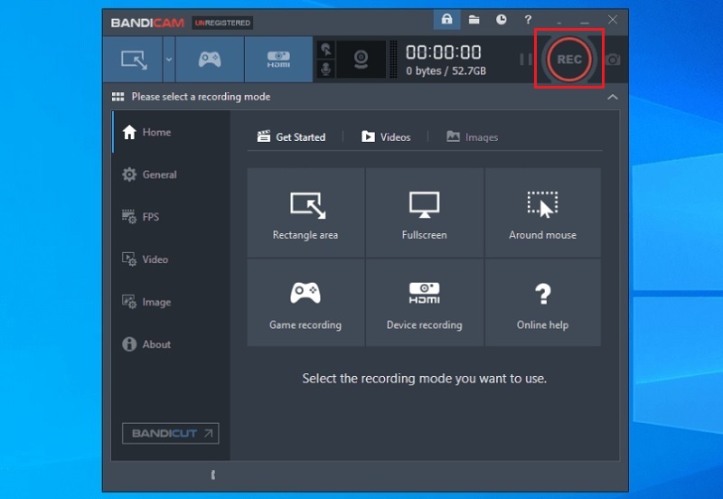Open the Home section in sidebar

point(171,132)
